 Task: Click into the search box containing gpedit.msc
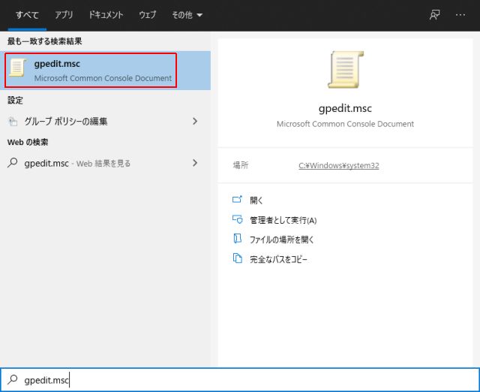[240, 380]
